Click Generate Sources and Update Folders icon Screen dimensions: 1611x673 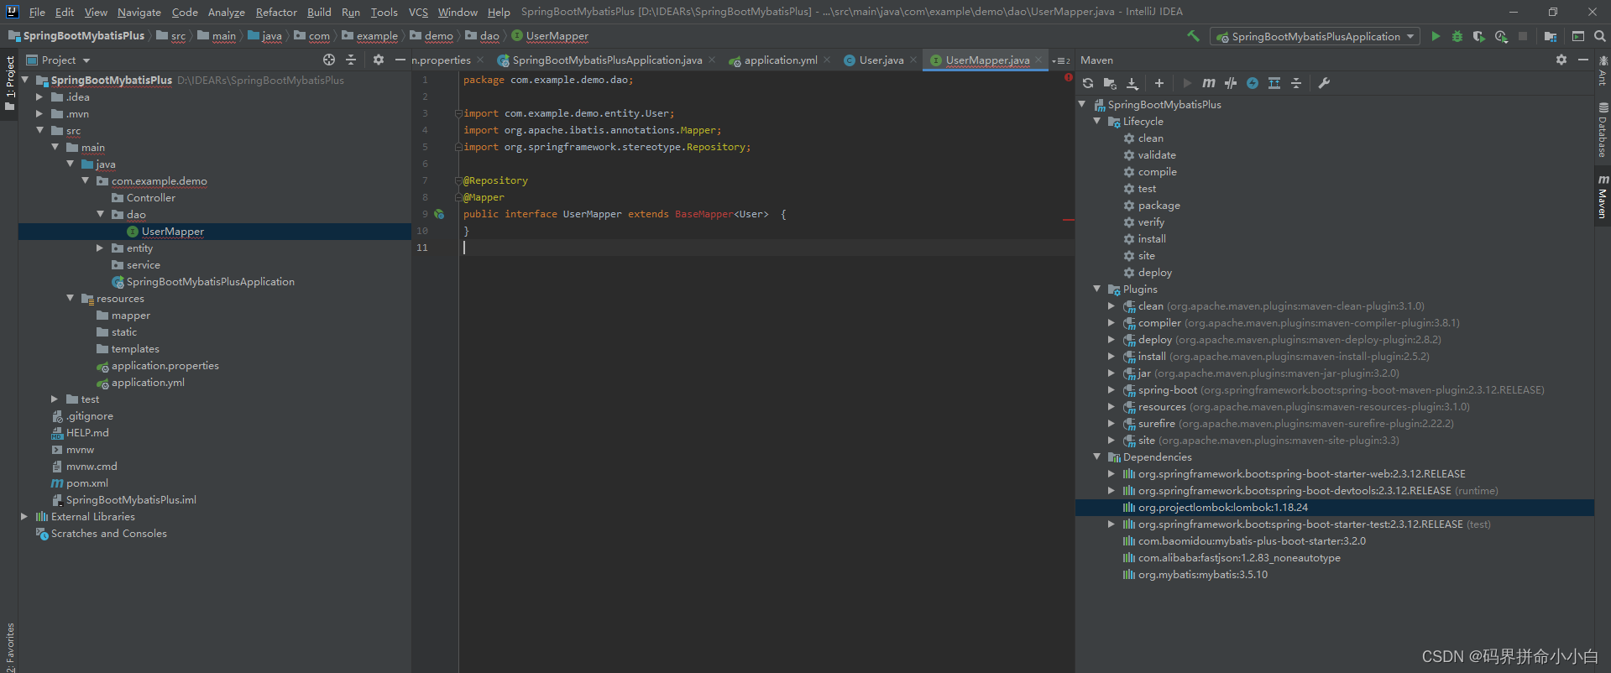click(x=1110, y=83)
